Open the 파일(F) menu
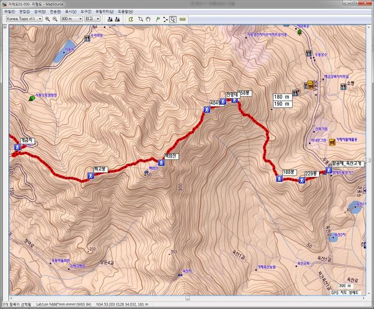Image resolution: width=374 pixels, height=309 pixels. pos(10,12)
